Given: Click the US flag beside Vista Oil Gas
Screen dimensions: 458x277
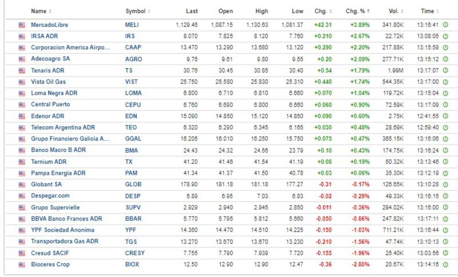Looking at the screenshot, I should pyautogui.click(x=22, y=82).
